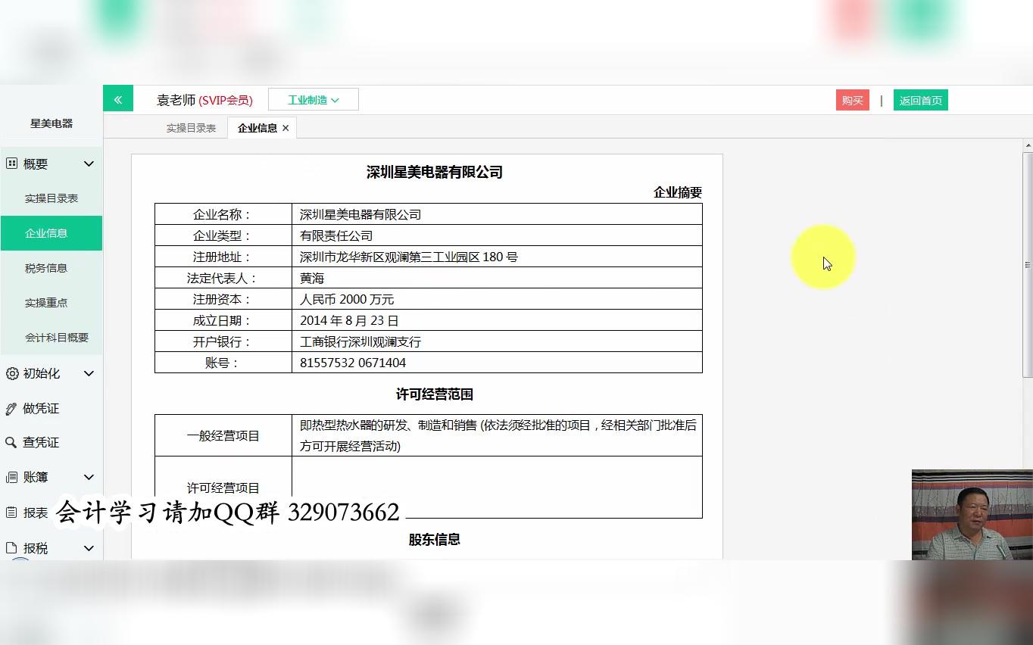Select the 概要 overview grid icon

[x=11, y=164]
